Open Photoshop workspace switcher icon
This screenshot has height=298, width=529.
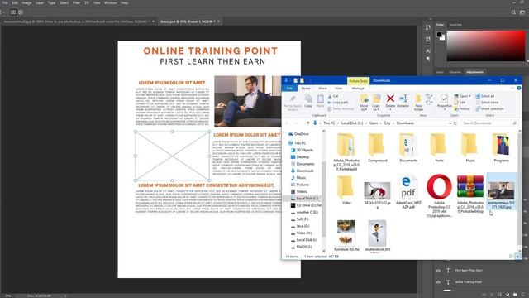click(x=522, y=12)
